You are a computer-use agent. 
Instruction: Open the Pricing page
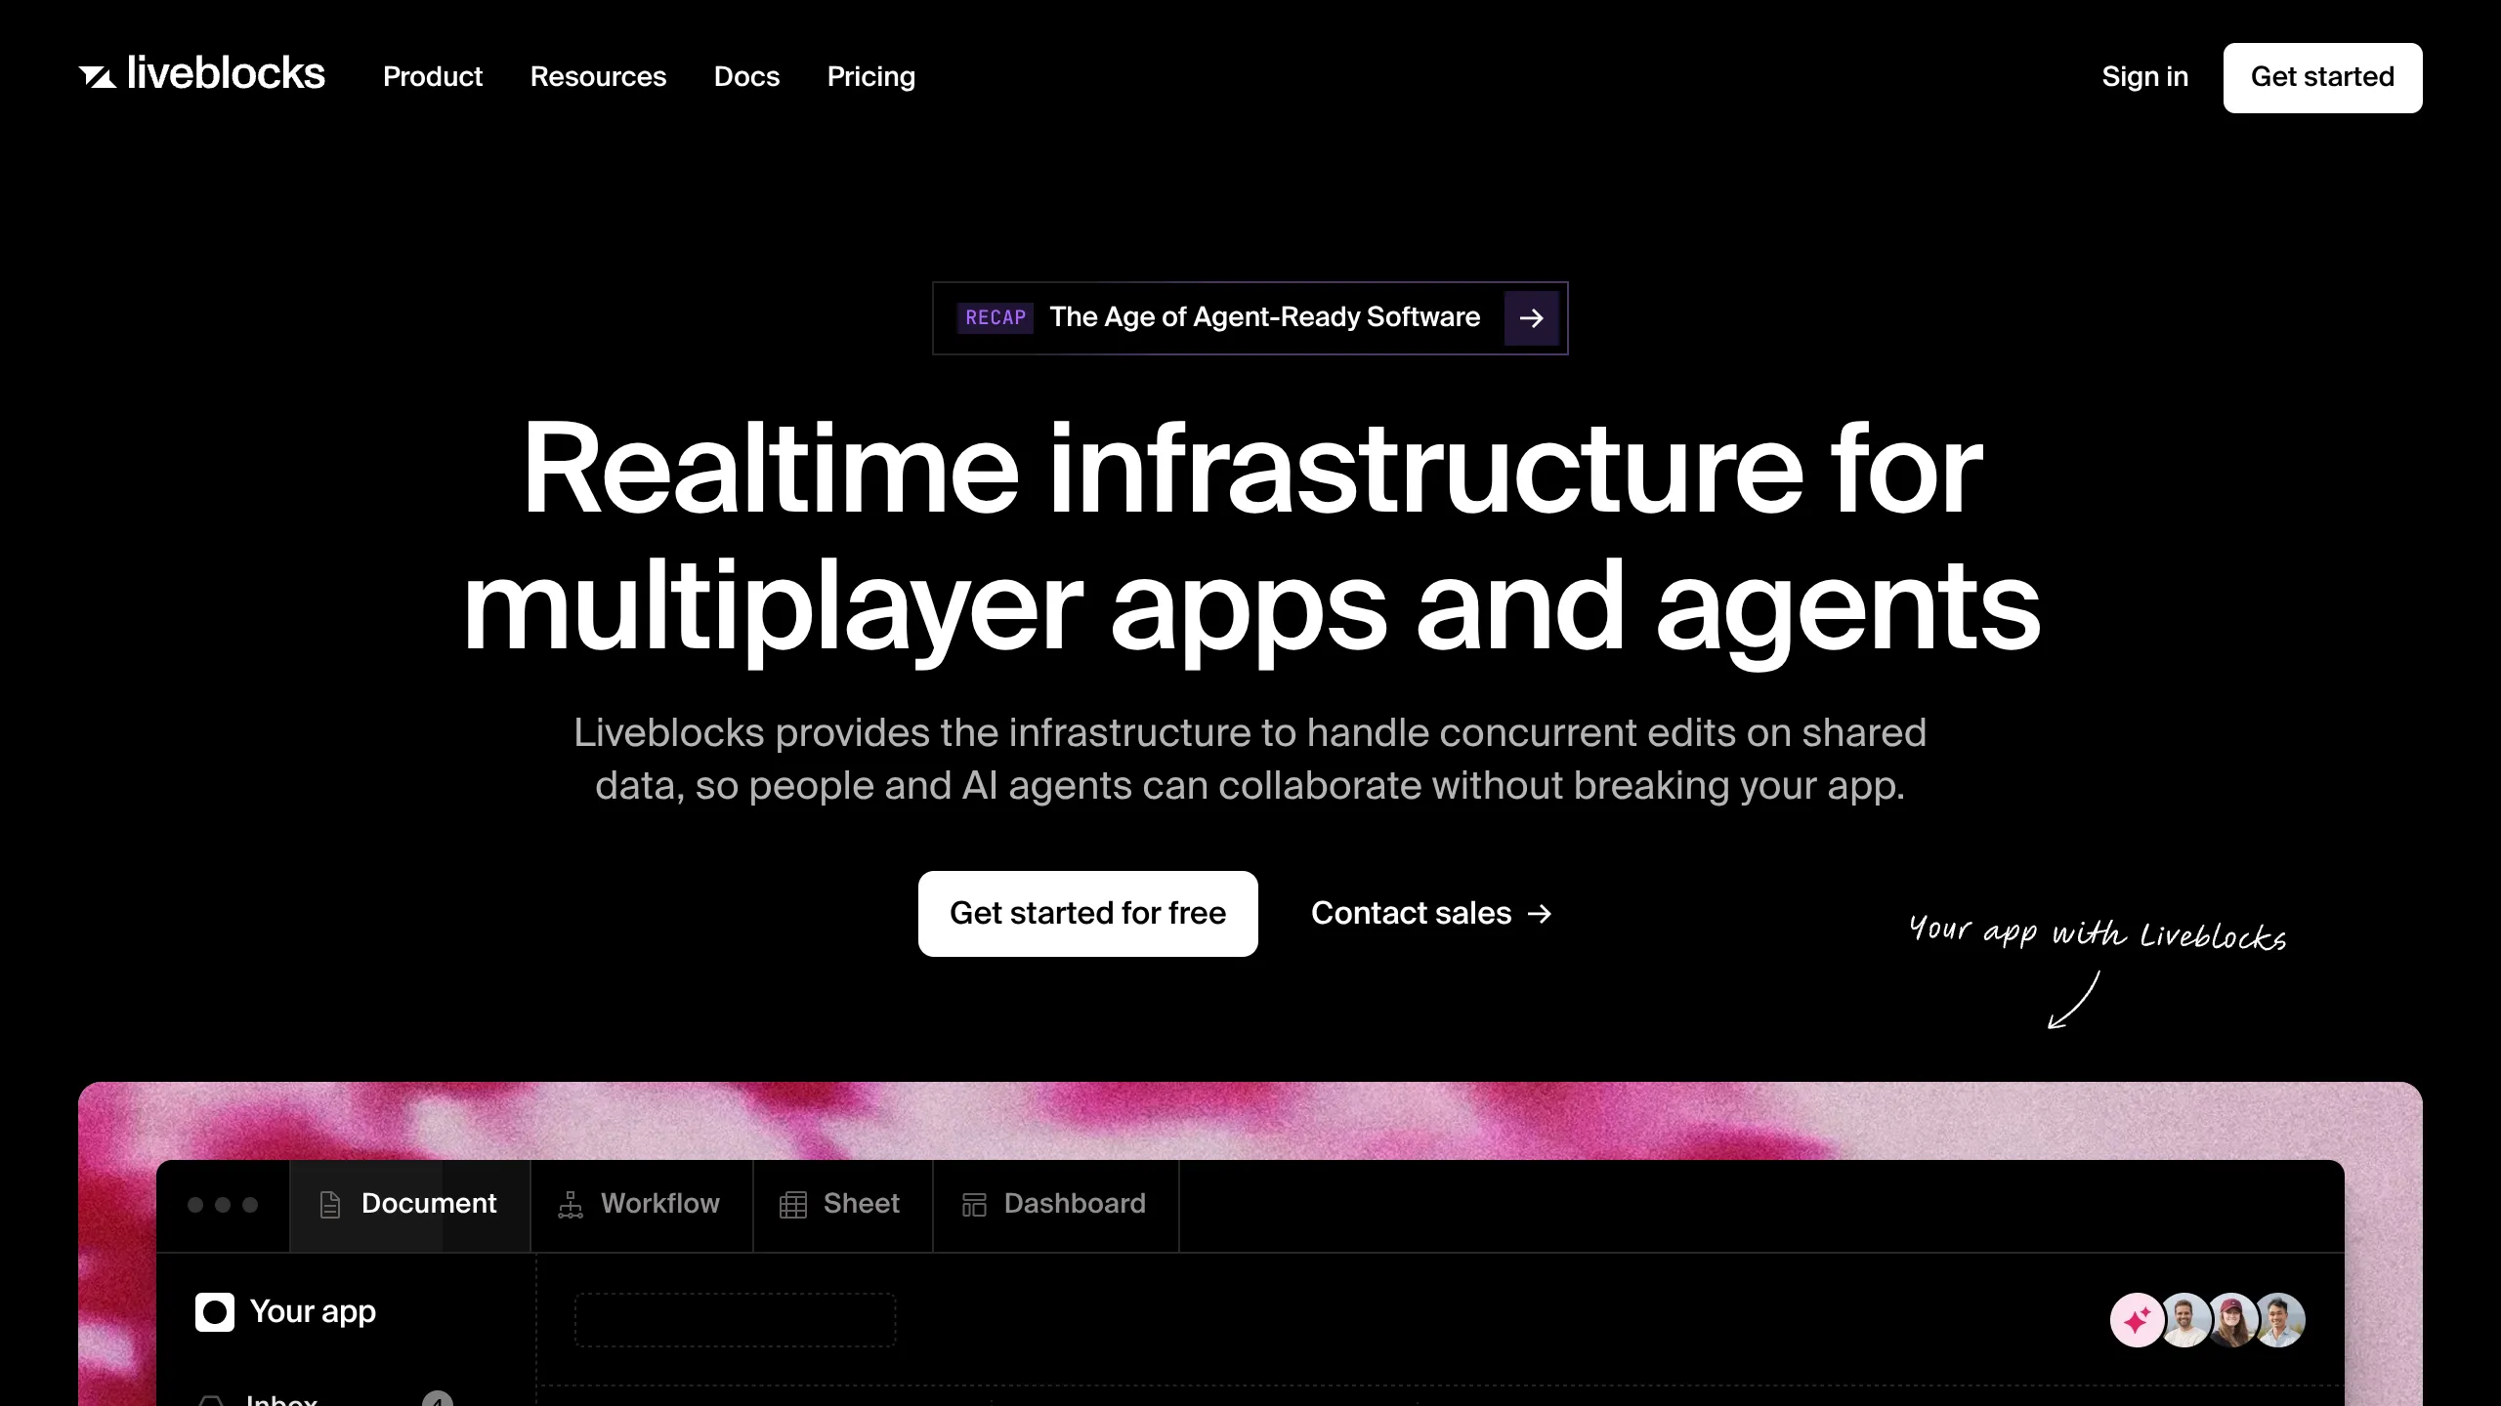coord(870,77)
